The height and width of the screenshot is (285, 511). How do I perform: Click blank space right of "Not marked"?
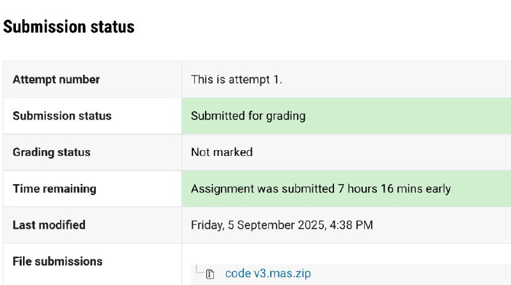tap(383, 152)
